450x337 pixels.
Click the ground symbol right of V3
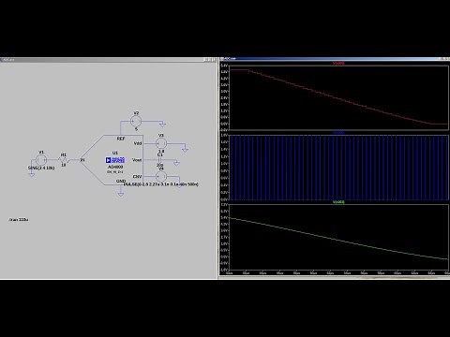[185, 150]
